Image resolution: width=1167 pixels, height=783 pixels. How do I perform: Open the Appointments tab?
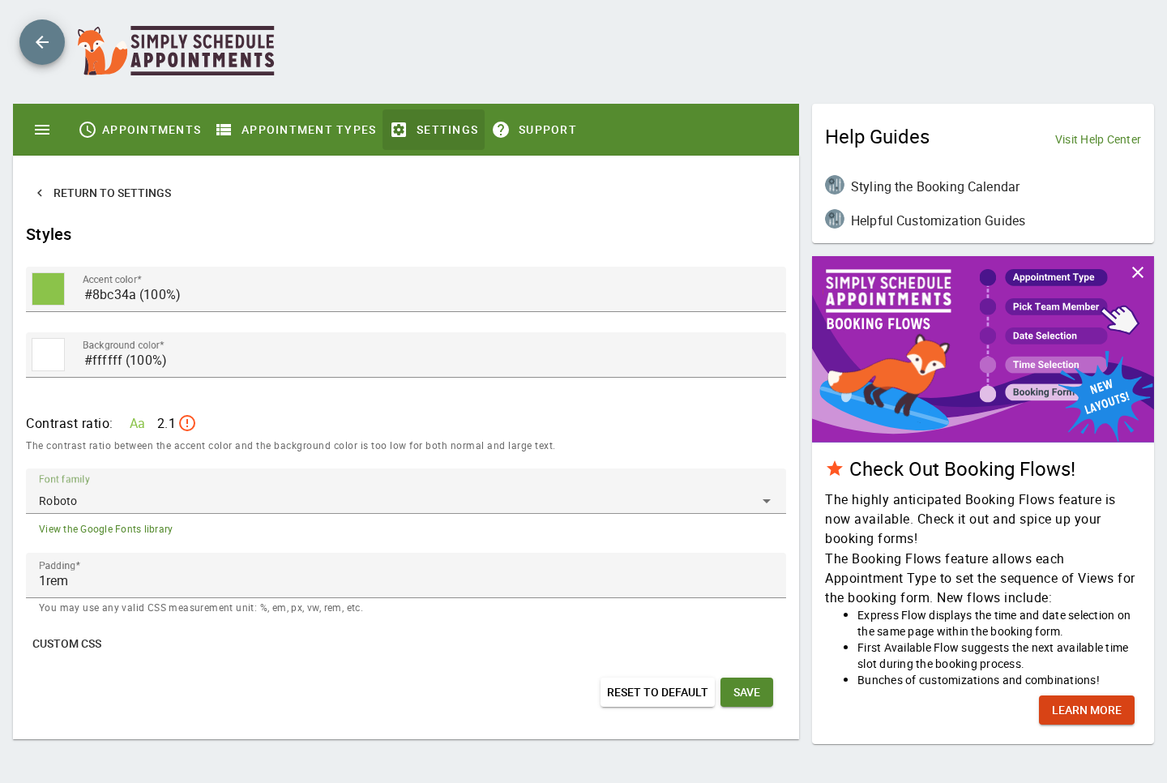click(140, 130)
